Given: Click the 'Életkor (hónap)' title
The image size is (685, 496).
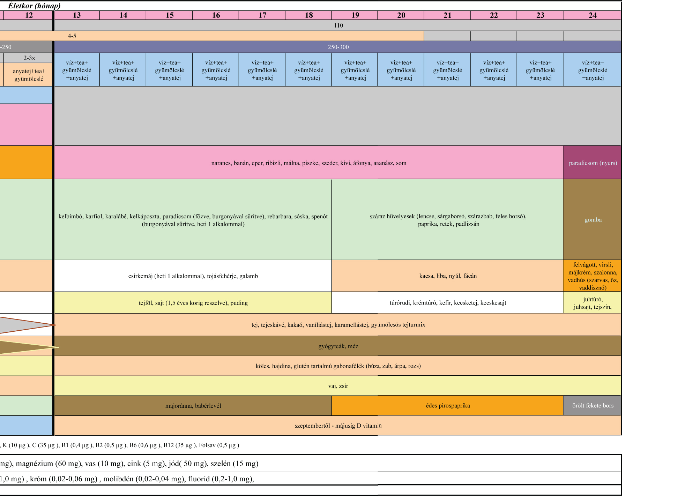Looking at the screenshot, I should (x=34, y=6).
